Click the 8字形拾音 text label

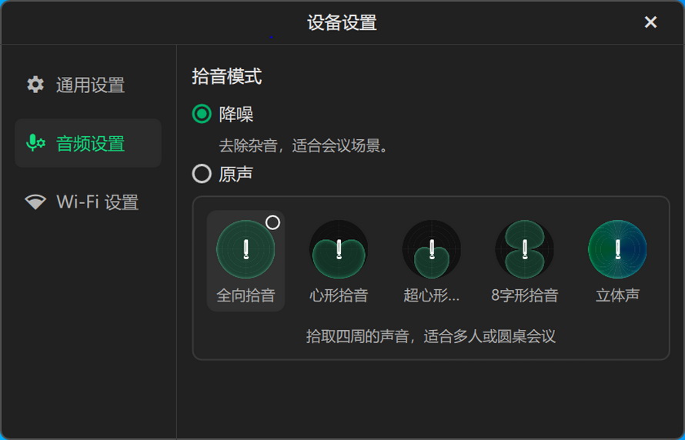525,295
